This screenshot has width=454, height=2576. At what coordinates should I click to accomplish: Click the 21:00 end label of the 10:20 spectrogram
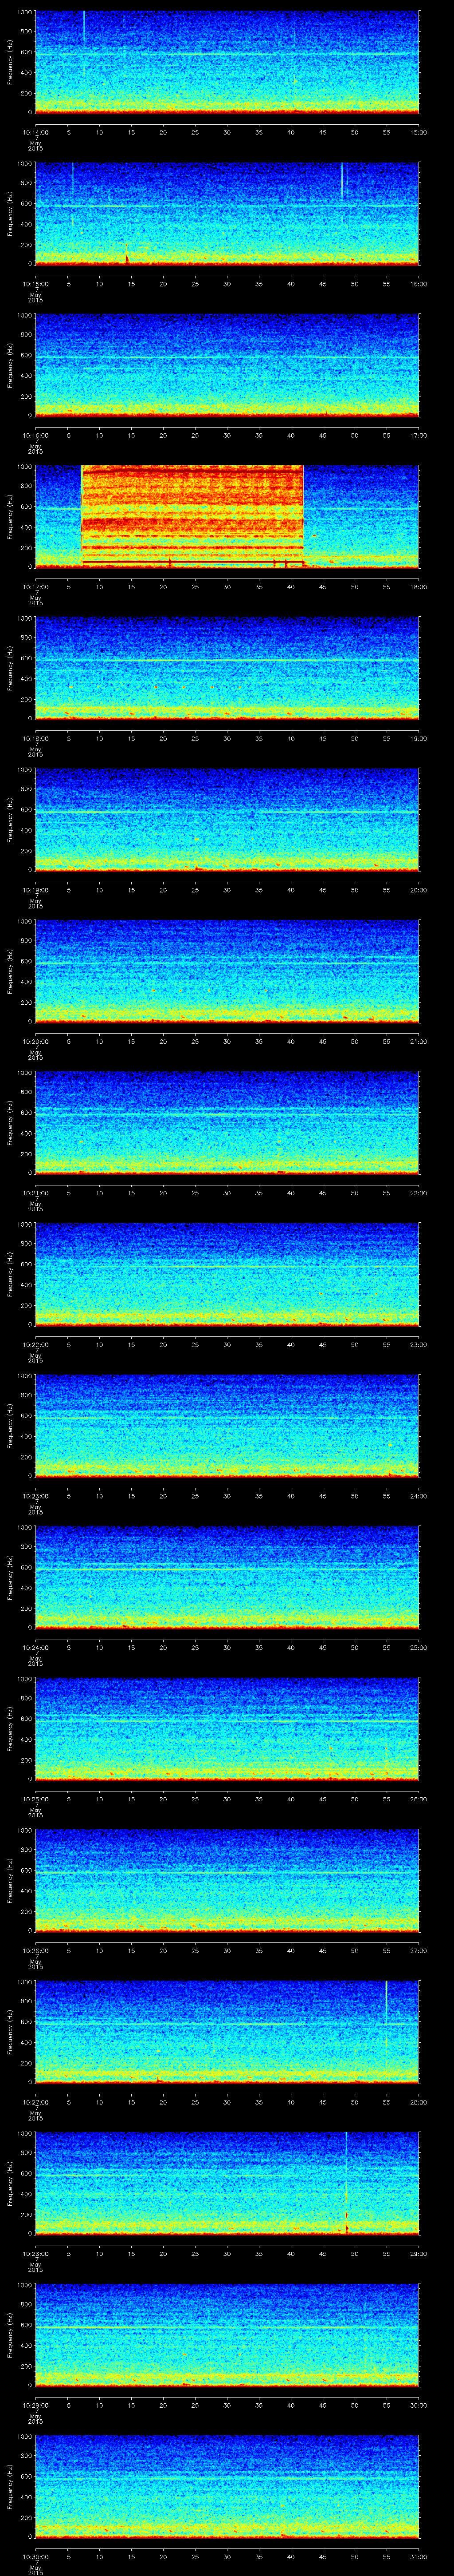coord(419,1041)
